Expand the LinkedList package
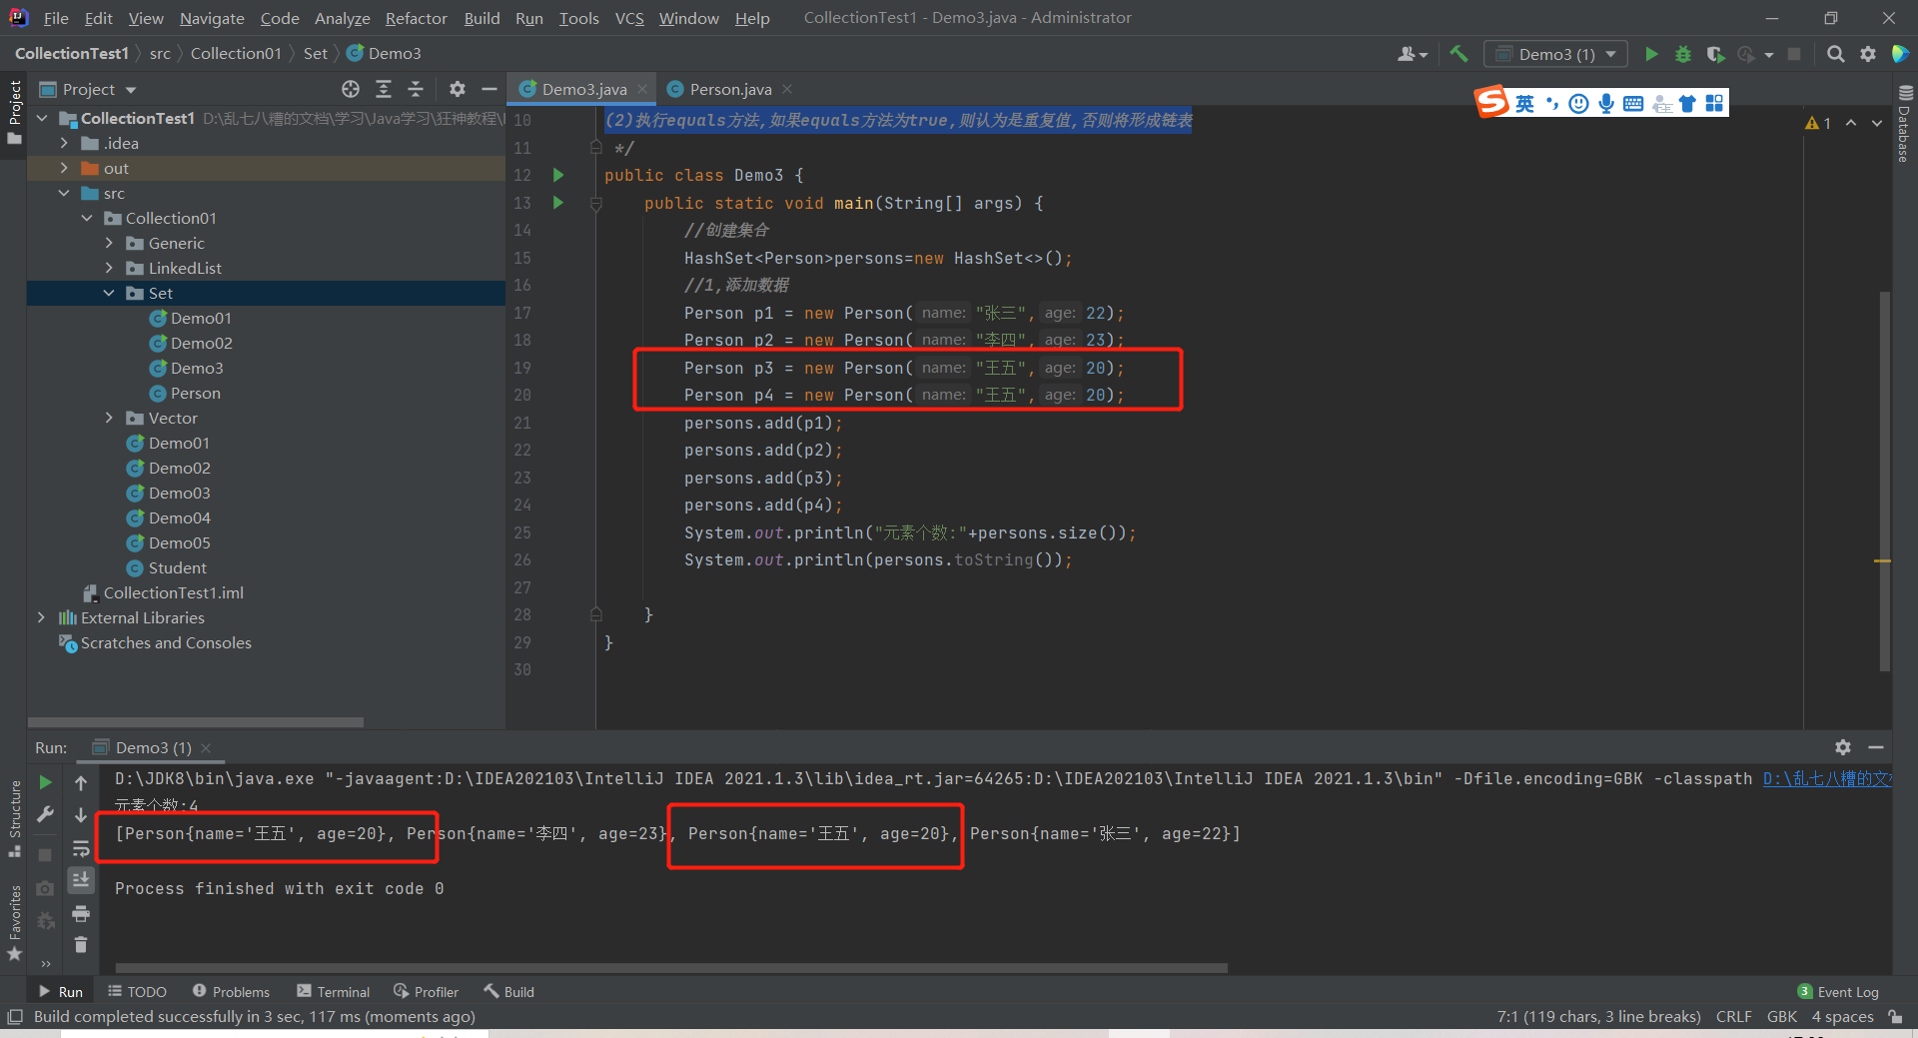 [109, 268]
